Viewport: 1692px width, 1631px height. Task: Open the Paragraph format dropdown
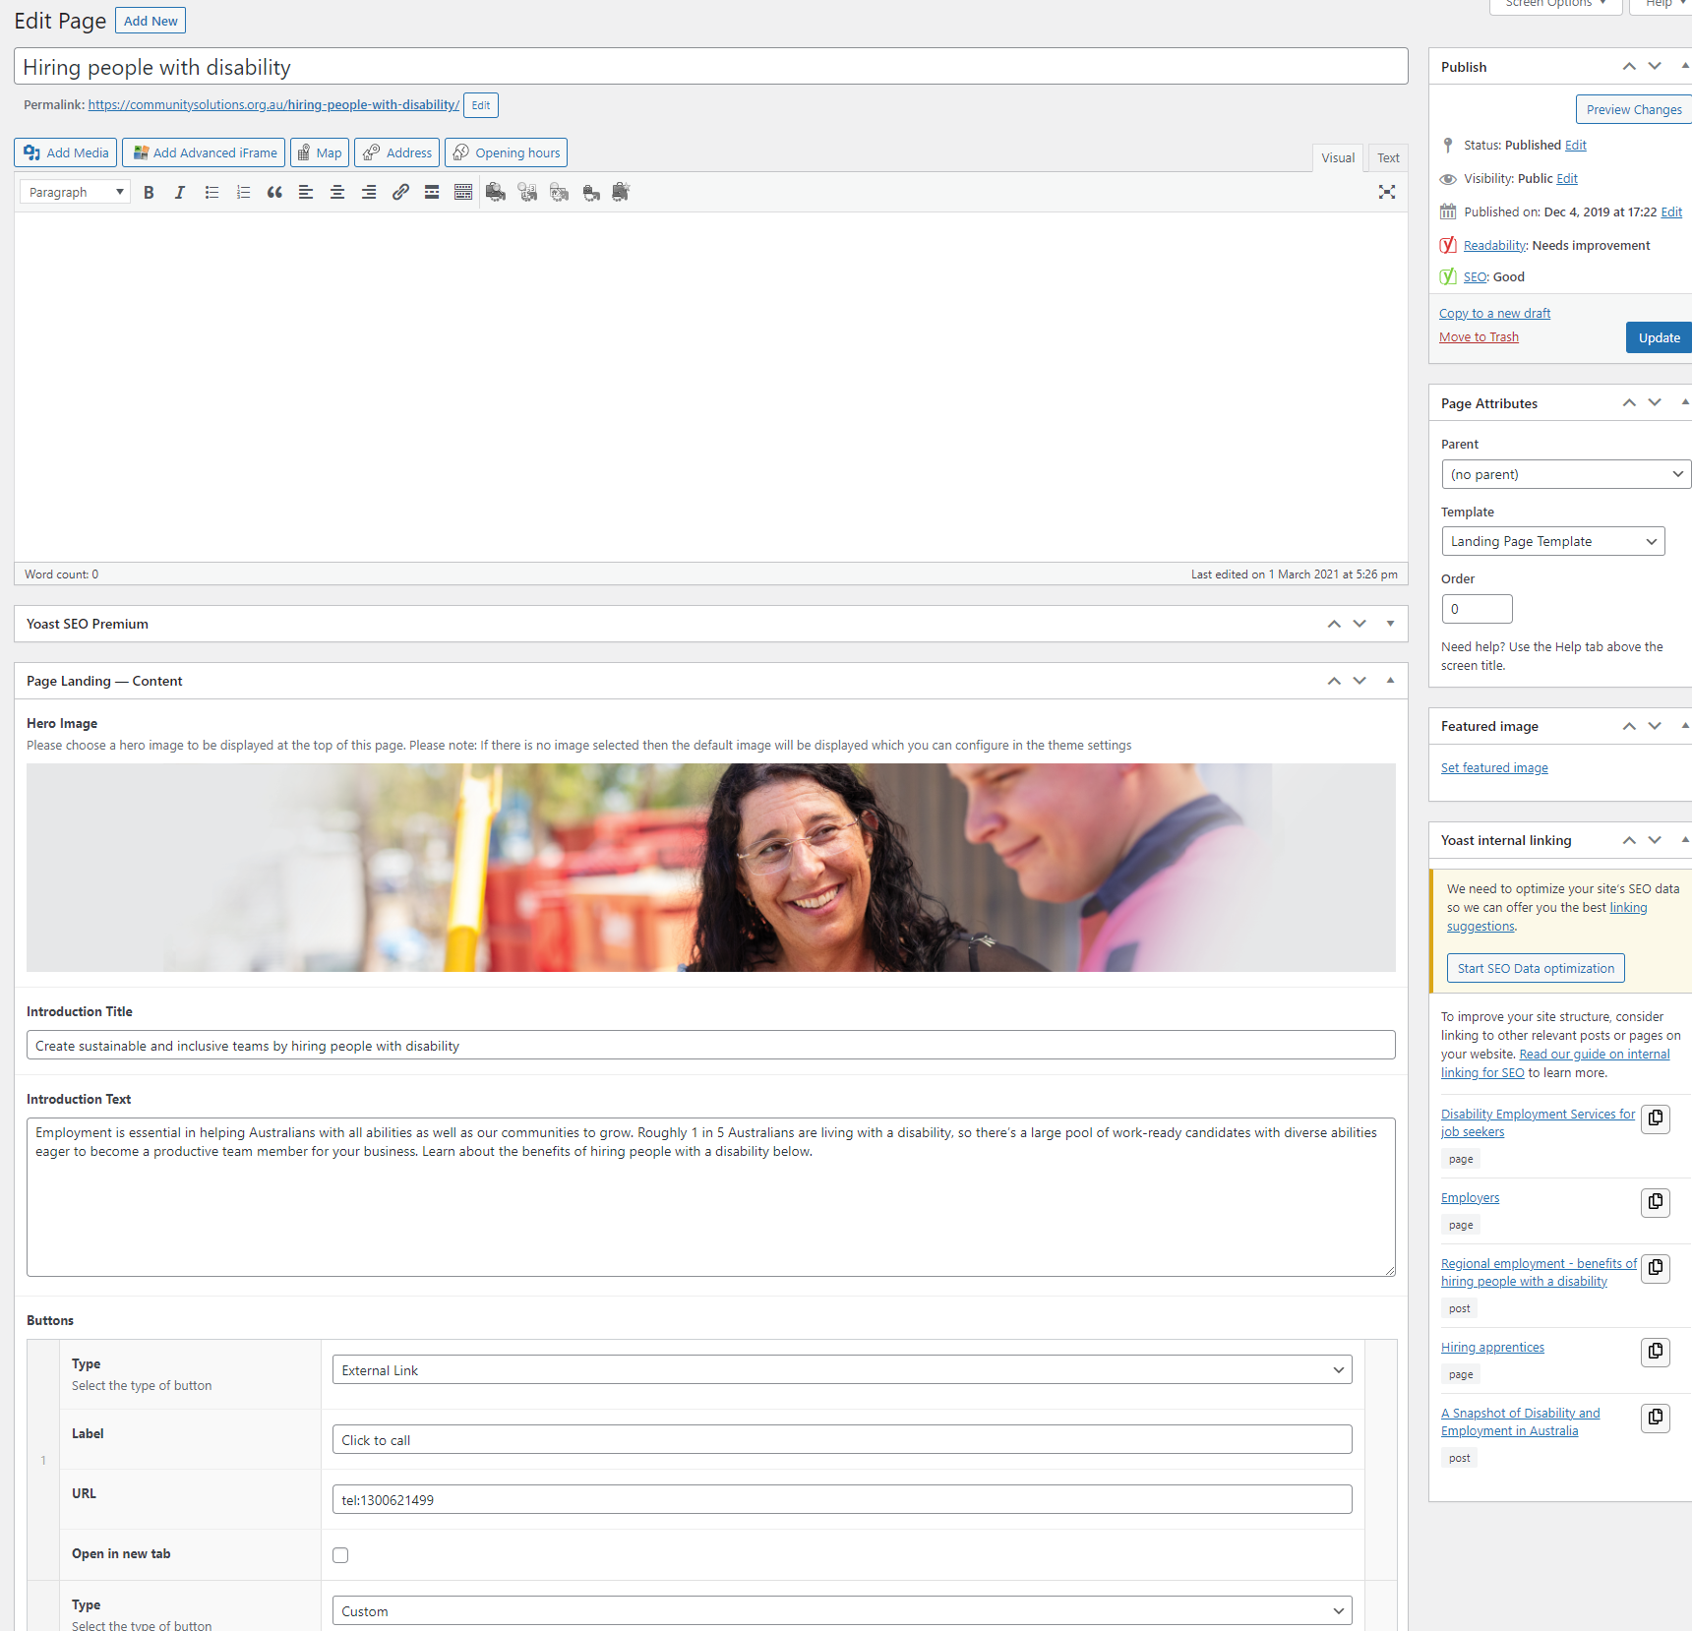(75, 192)
